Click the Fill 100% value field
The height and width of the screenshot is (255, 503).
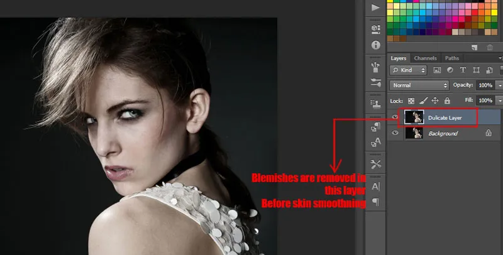click(485, 100)
